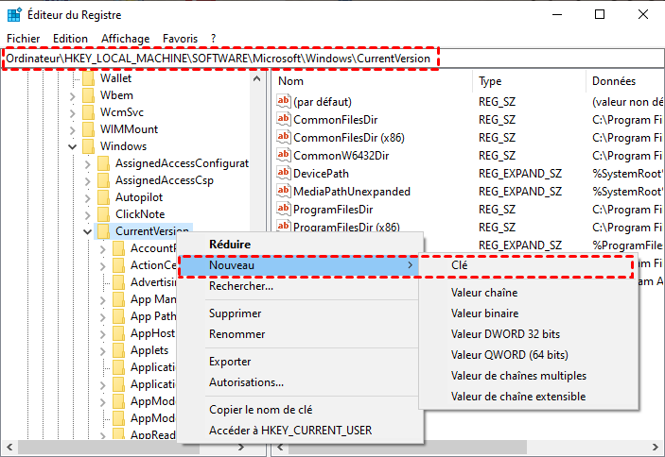Screen dimensions: 665x457
Task: Expand the AssignedAccessCsp key
Action: [88, 180]
